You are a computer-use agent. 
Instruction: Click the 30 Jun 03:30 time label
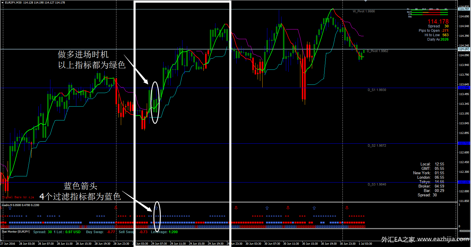point(253,243)
